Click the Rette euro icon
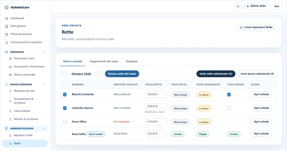 pyautogui.click(x=10, y=144)
